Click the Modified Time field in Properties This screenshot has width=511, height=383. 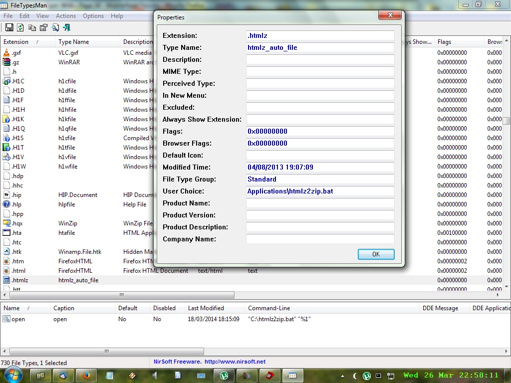point(320,167)
